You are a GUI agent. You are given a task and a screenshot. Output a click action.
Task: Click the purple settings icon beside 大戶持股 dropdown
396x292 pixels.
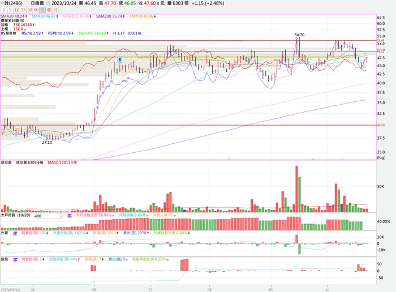pos(70,216)
